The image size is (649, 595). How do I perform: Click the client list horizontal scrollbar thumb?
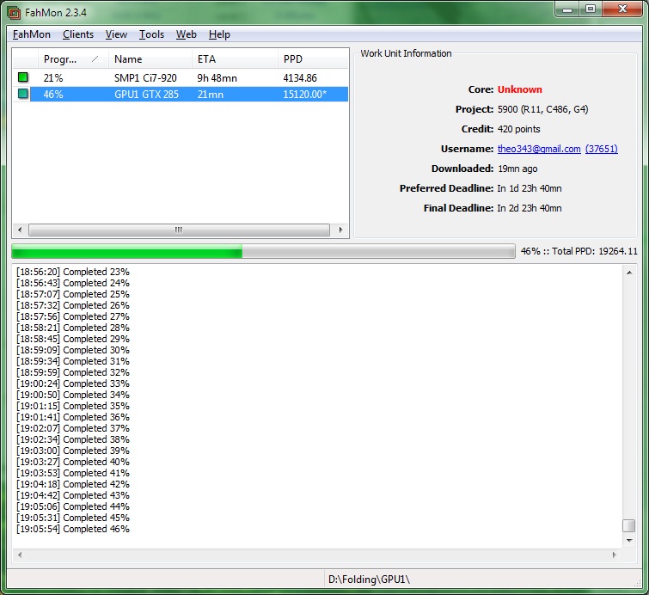point(179,230)
